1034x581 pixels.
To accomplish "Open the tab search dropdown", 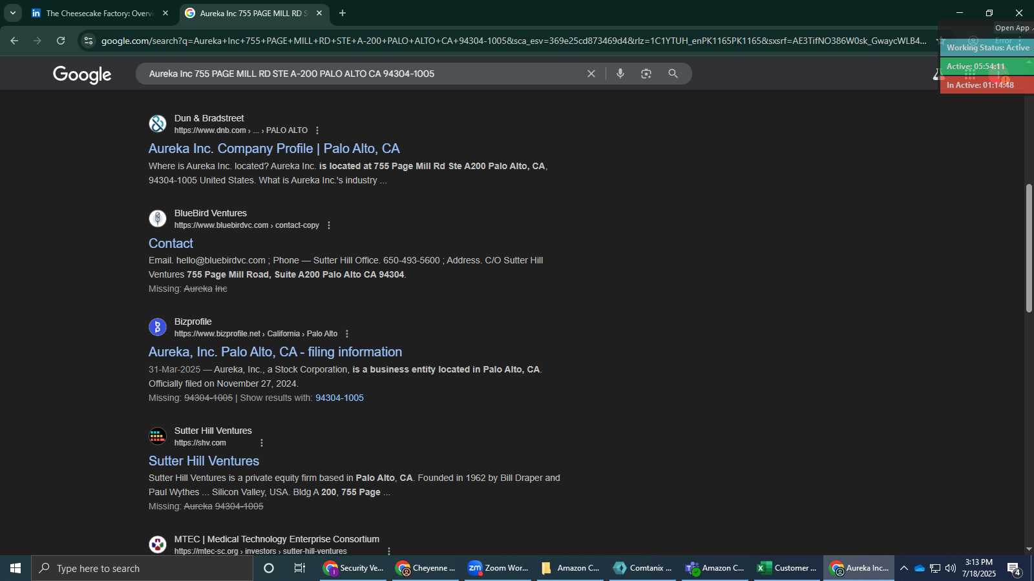I will point(12,13).
